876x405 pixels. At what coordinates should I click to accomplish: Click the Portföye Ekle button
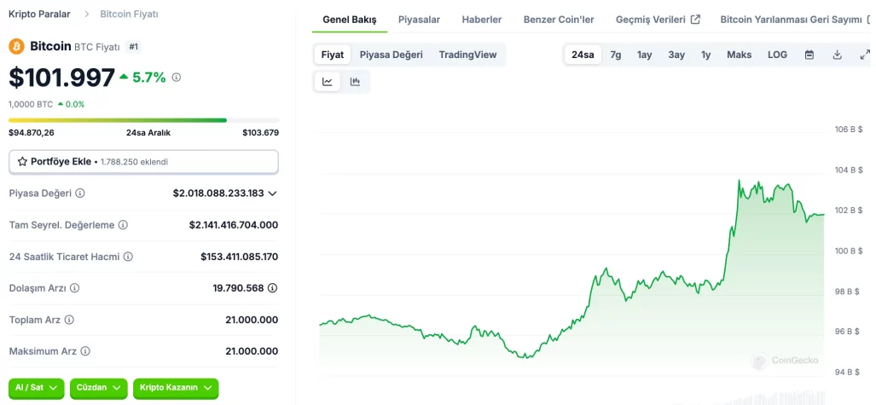click(143, 161)
